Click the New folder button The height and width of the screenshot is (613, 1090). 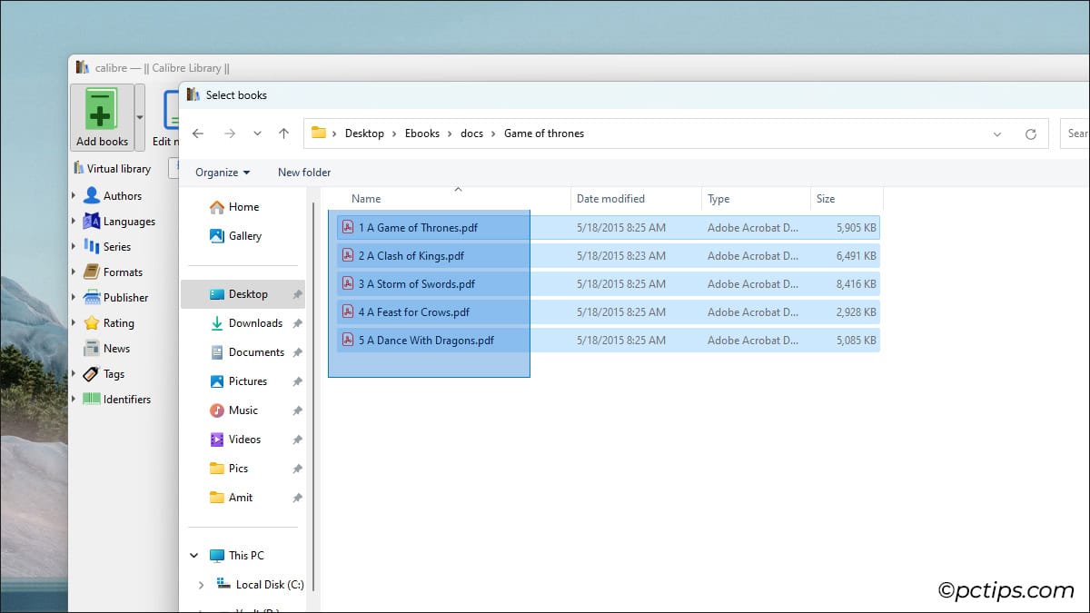pyautogui.click(x=304, y=173)
